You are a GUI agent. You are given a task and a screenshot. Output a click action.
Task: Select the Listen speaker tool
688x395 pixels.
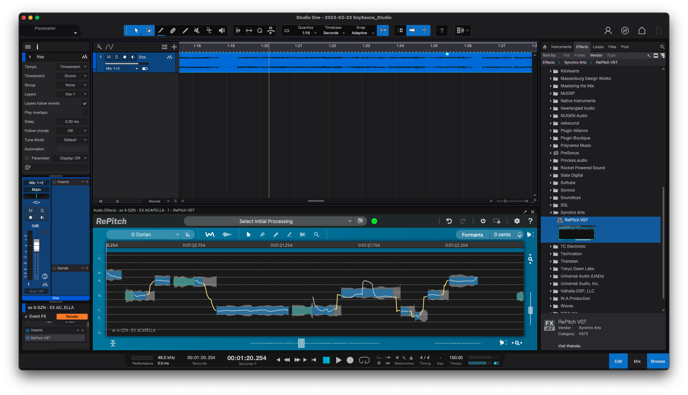[221, 30]
